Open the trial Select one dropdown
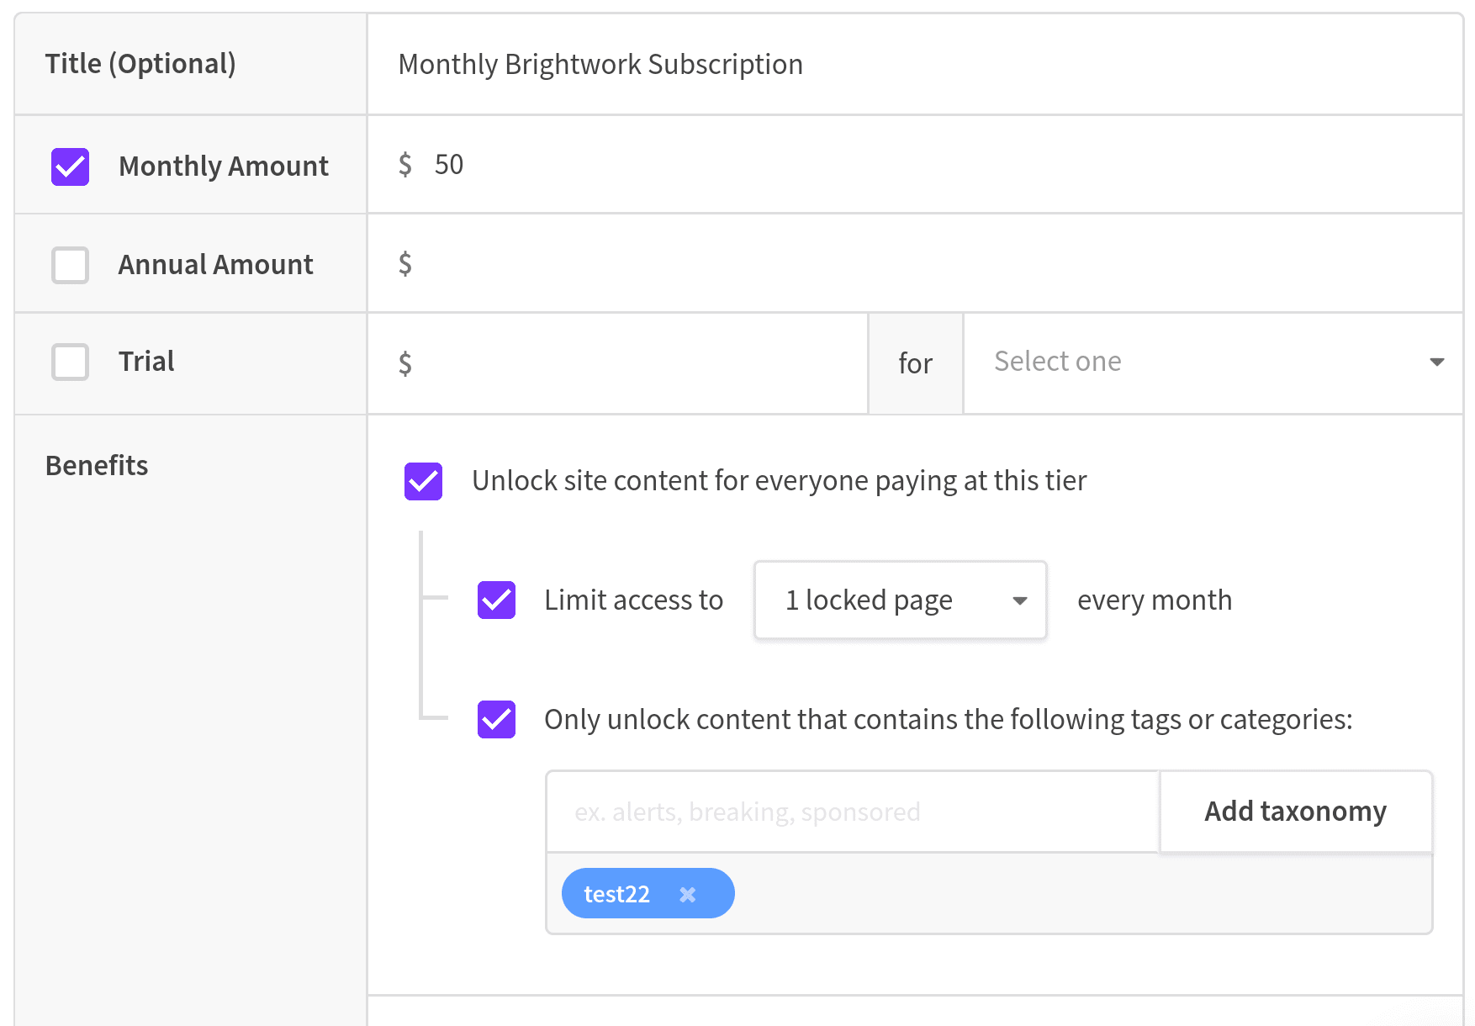This screenshot has height=1026, width=1475. (x=1213, y=362)
